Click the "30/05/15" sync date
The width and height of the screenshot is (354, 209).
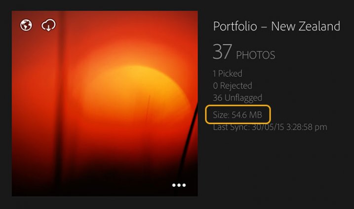(x=267, y=127)
